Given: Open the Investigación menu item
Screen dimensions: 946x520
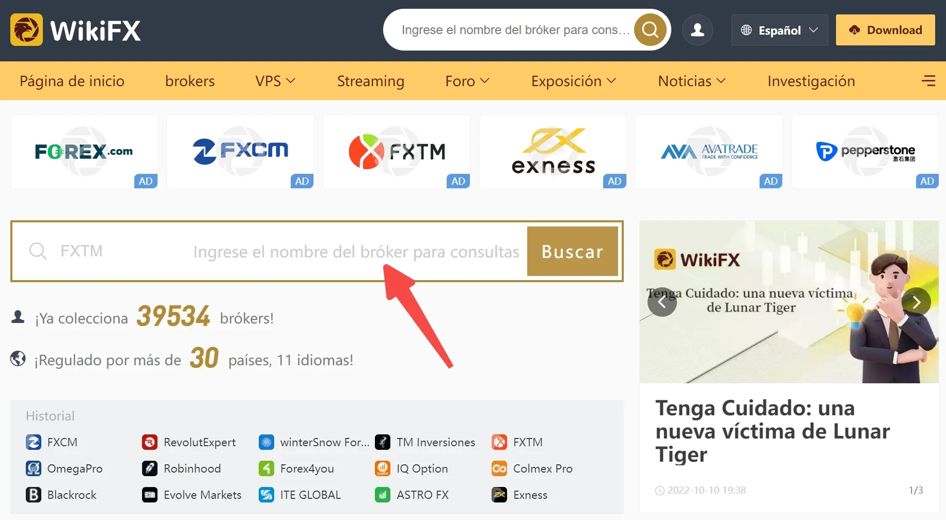Looking at the screenshot, I should coord(811,81).
